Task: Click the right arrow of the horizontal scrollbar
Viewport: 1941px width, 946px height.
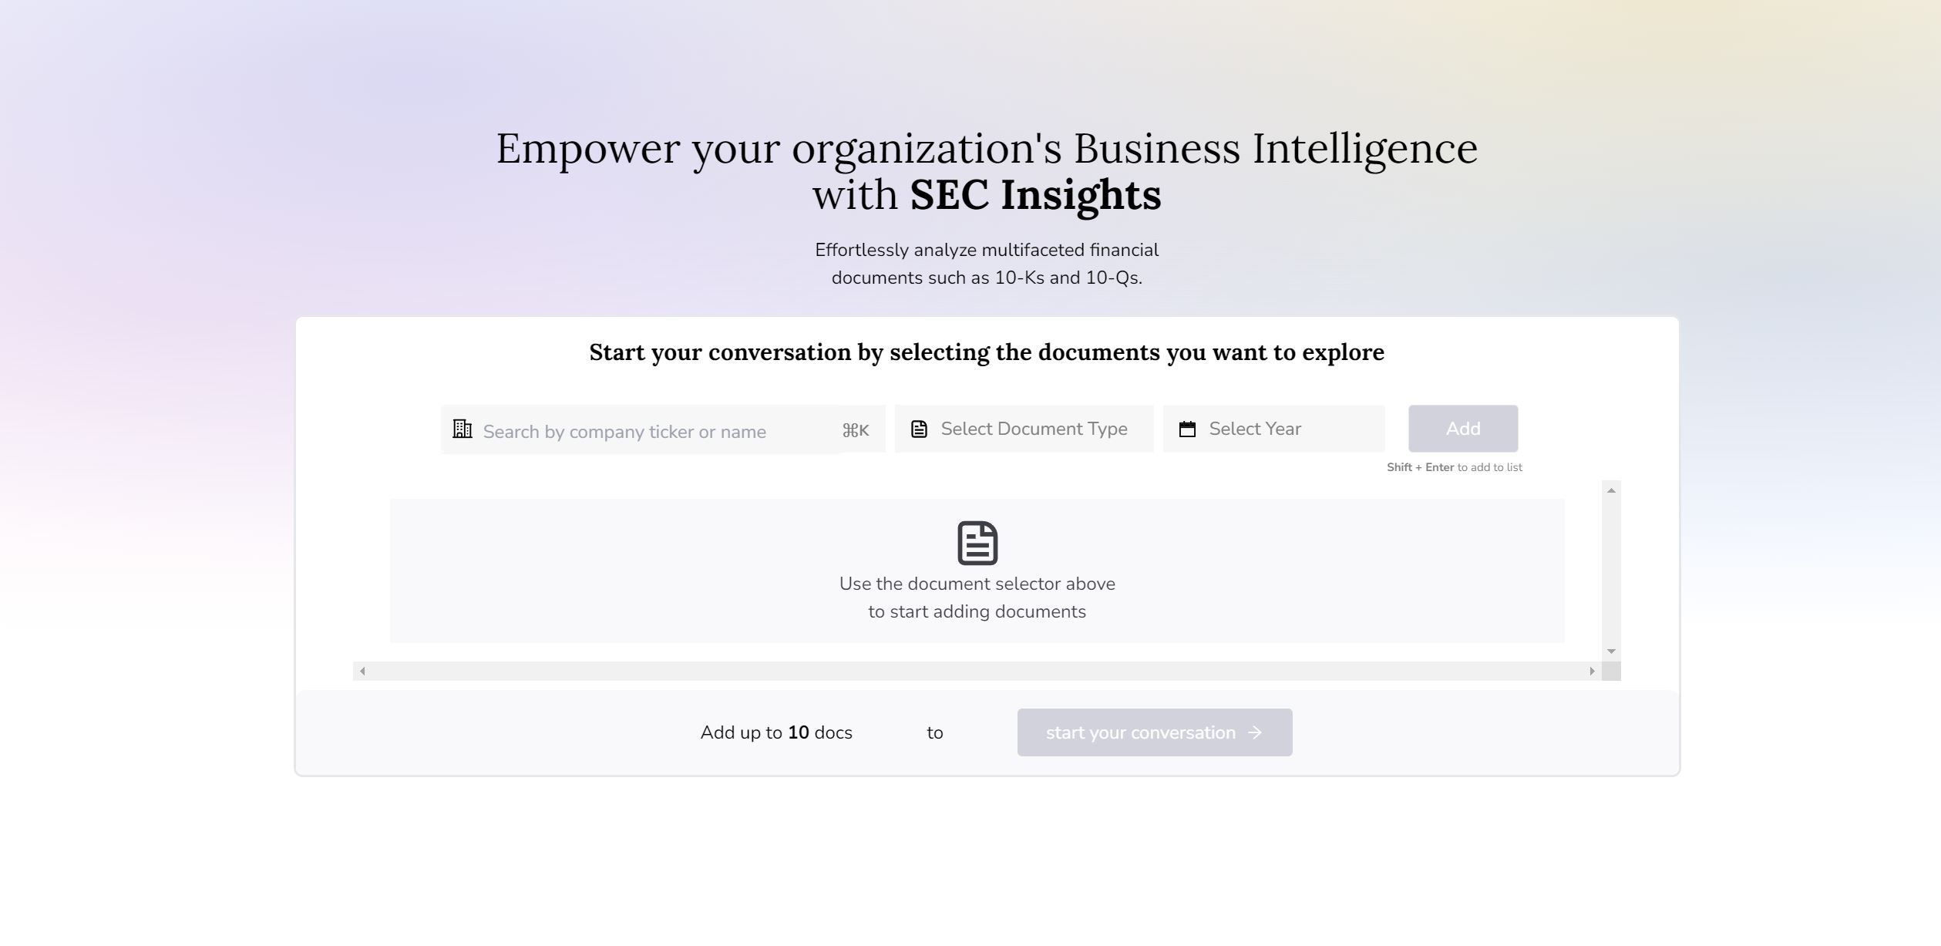Action: pyautogui.click(x=1593, y=670)
